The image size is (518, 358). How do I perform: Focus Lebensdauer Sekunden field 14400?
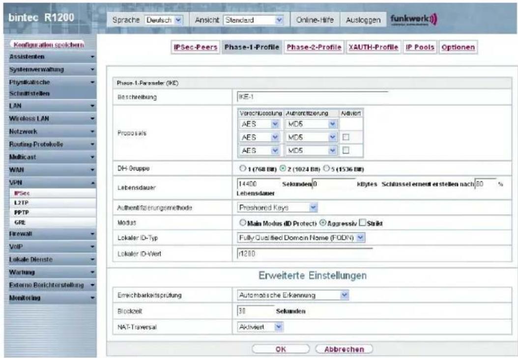[x=259, y=184]
